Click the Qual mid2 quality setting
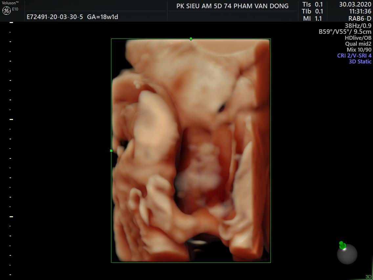The image size is (373, 280). point(358,44)
